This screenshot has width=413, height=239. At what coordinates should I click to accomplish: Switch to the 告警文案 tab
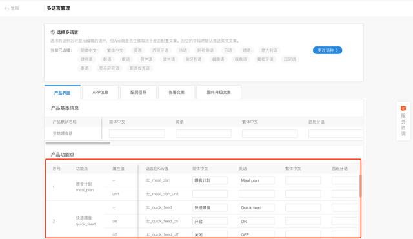[x=176, y=92]
